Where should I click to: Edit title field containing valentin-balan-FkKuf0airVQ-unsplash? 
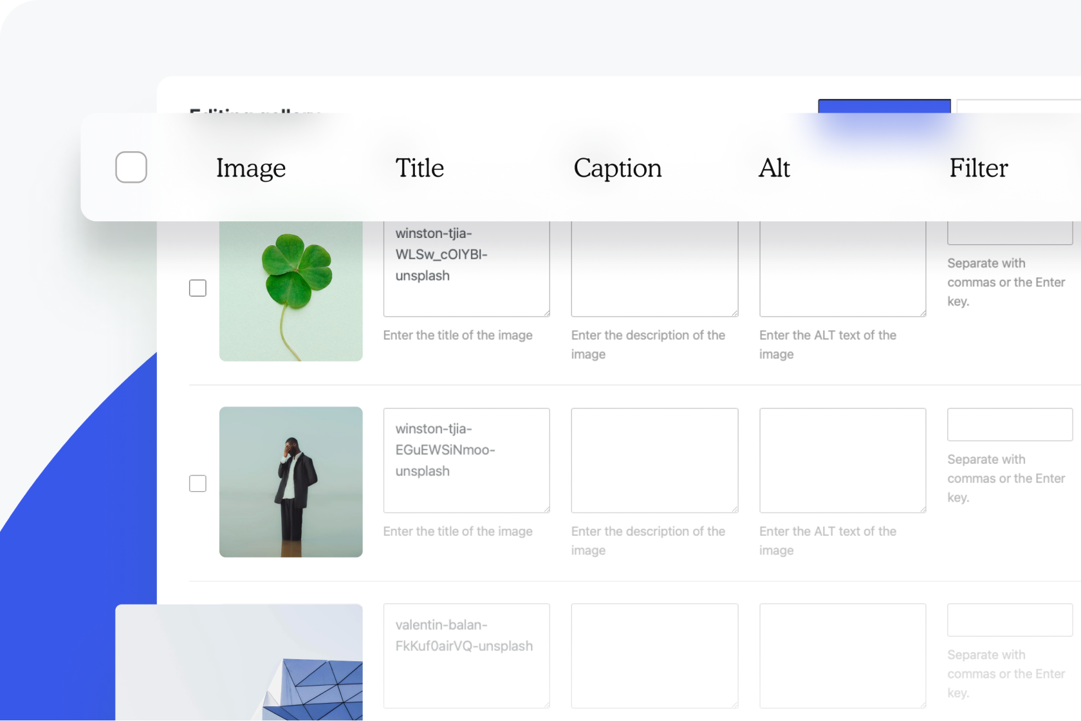click(467, 655)
